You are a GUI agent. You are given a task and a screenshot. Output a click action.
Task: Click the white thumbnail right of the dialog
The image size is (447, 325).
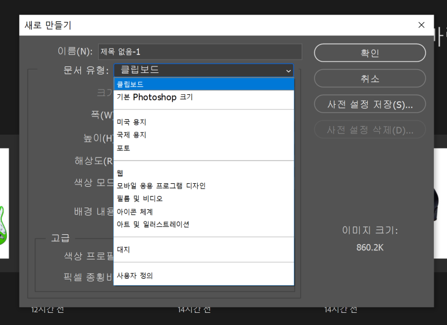(441, 203)
